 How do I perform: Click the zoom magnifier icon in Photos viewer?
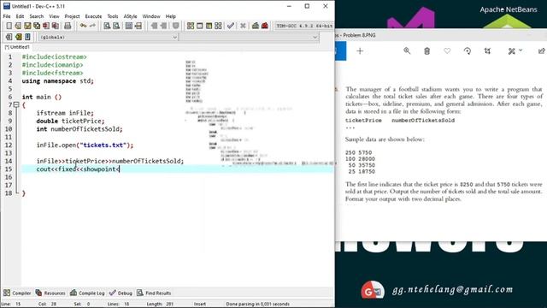pyautogui.click(x=407, y=51)
